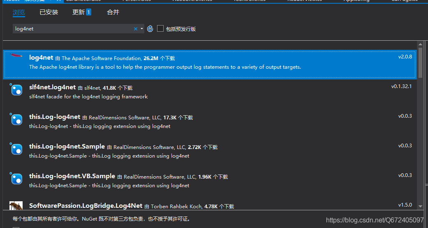Select the log4net package title
Viewport: 428px width, 228px height.
click(41, 58)
